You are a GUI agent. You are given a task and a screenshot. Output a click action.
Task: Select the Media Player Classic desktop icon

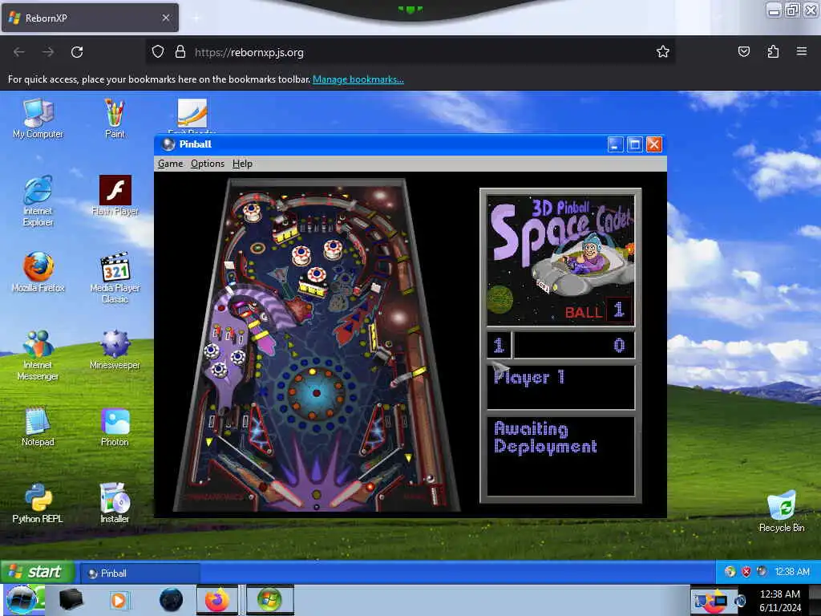click(x=115, y=278)
